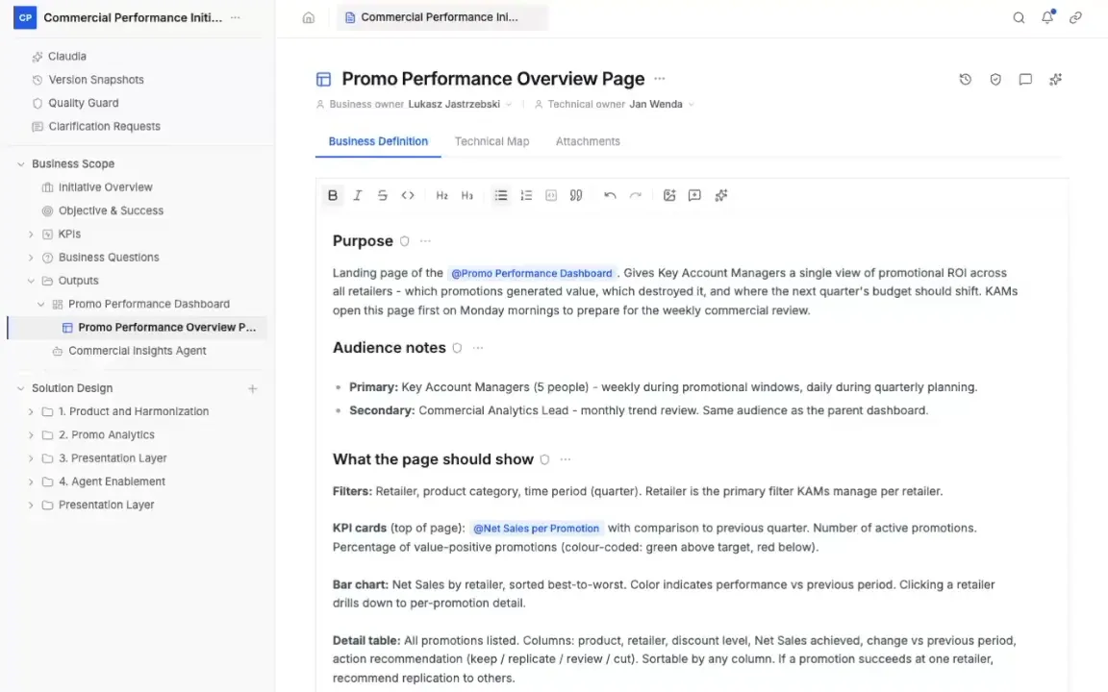Redo last edit
The image size is (1108, 692).
point(635,196)
